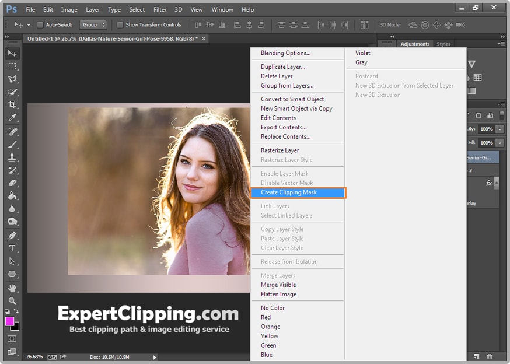This screenshot has height=364, width=510.
Task: Open the Filter menu
Action: [160, 9]
